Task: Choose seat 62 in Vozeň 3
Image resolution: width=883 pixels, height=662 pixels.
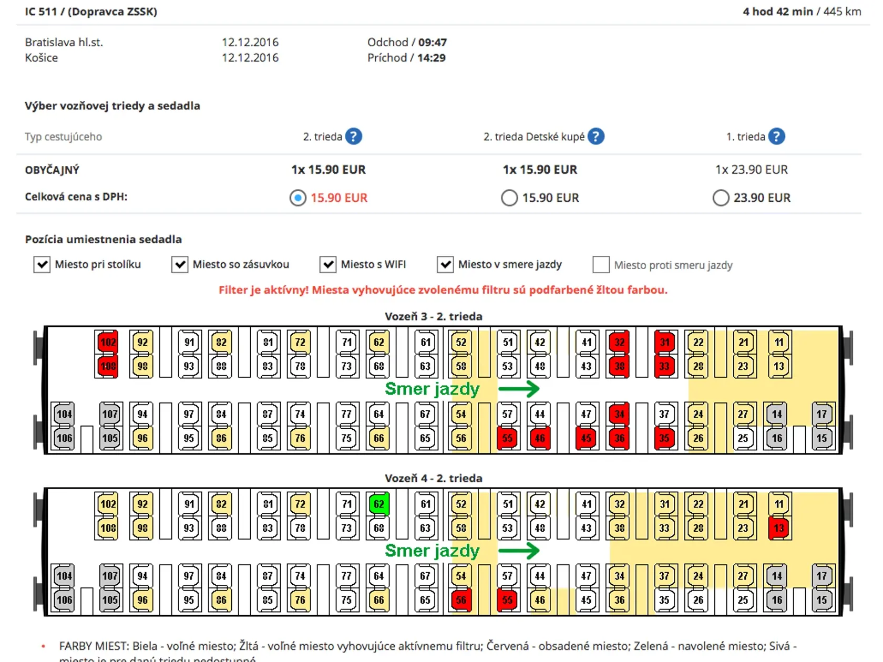Action: 378,342
